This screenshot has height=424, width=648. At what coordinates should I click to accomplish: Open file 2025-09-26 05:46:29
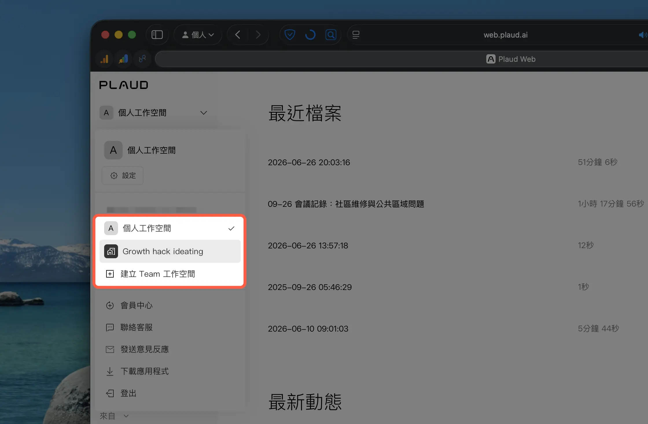(x=310, y=287)
